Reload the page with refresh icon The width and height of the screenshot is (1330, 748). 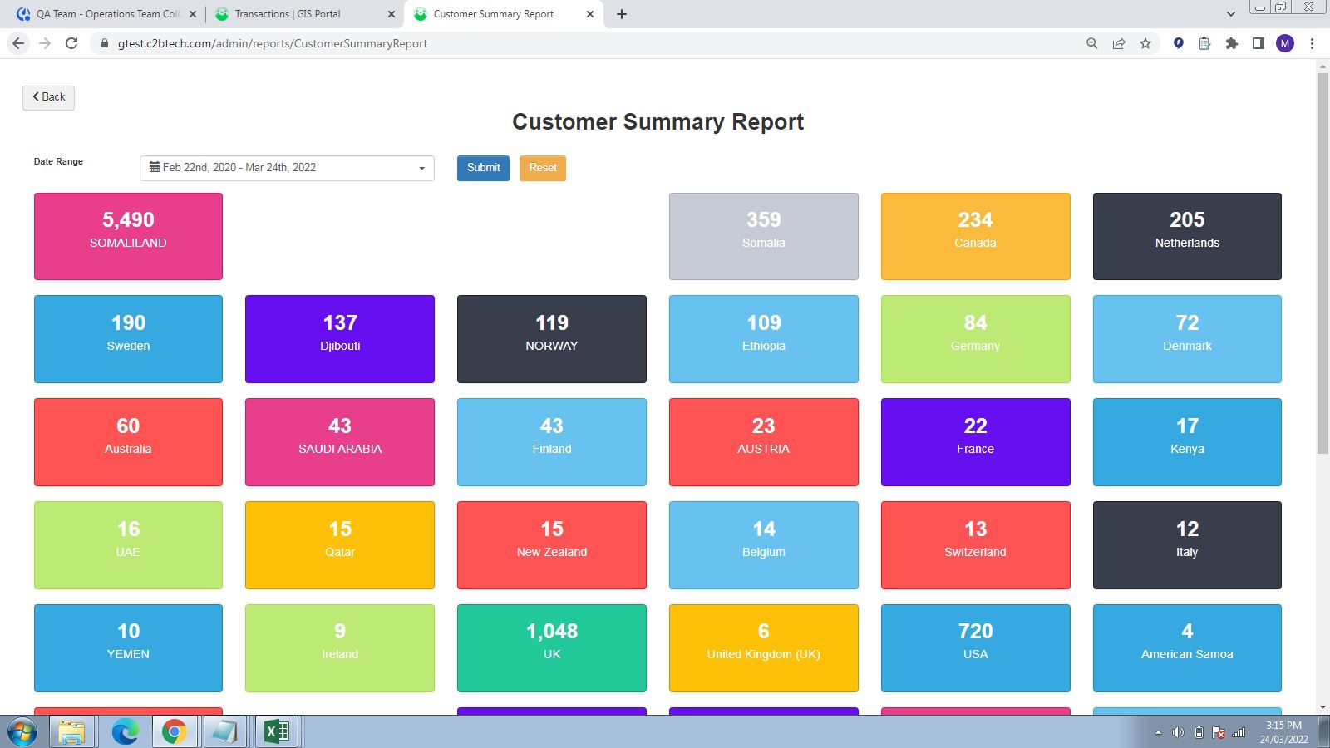tap(71, 43)
